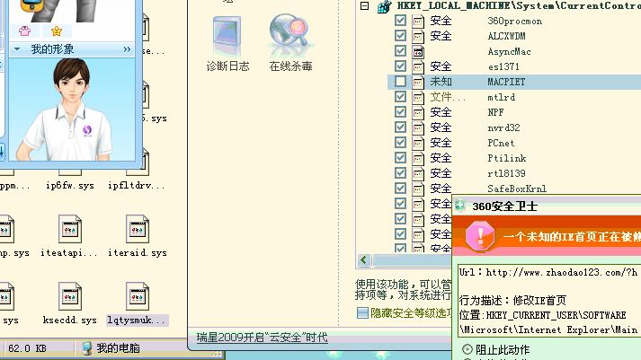Click the iteraid.sys file name label

pyautogui.click(x=138, y=252)
